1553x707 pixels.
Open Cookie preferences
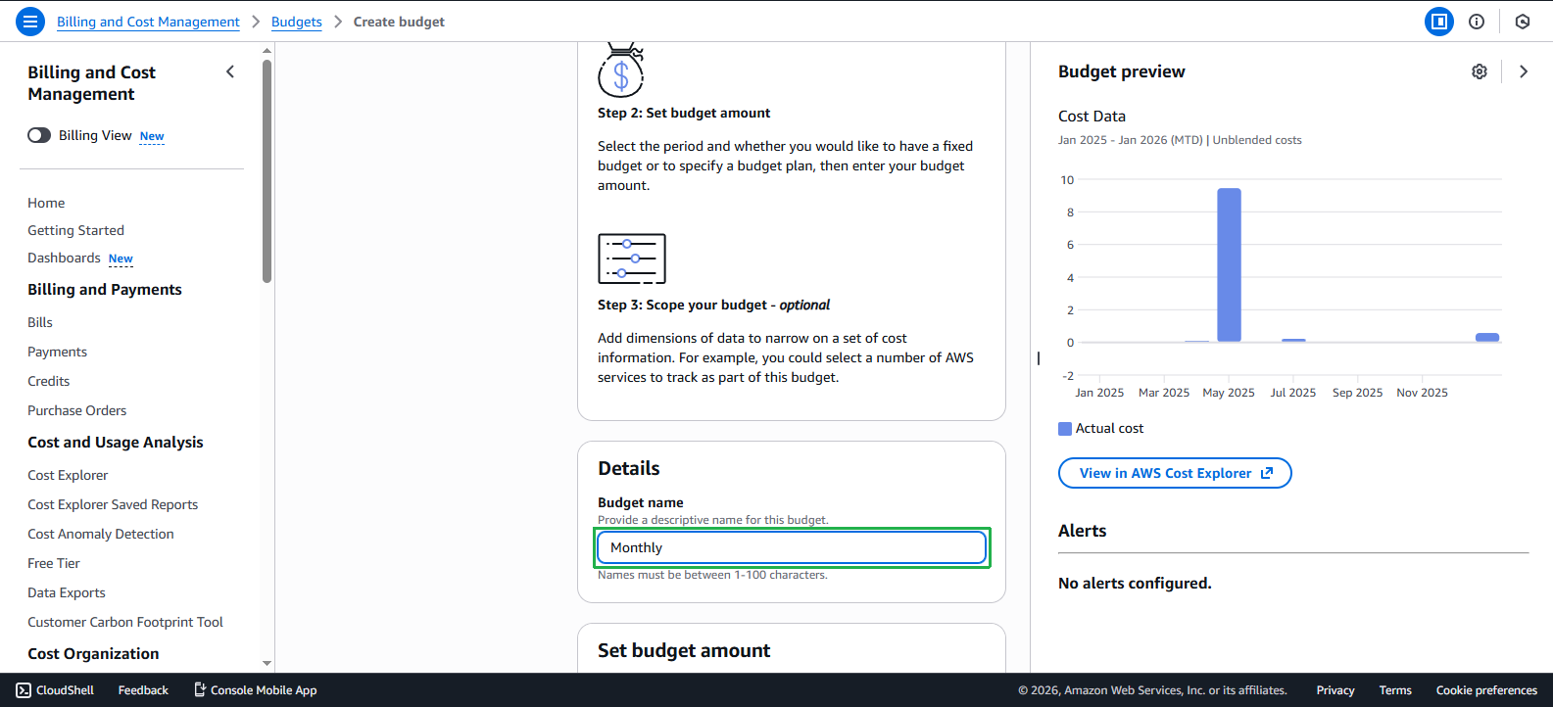click(1486, 690)
